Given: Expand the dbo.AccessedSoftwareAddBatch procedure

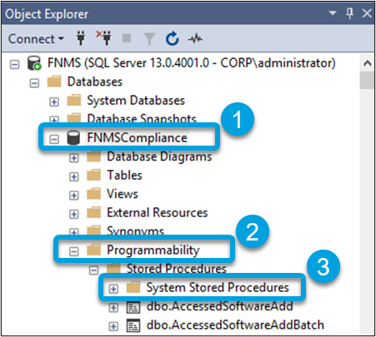Looking at the screenshot, I should coord(113,326).
